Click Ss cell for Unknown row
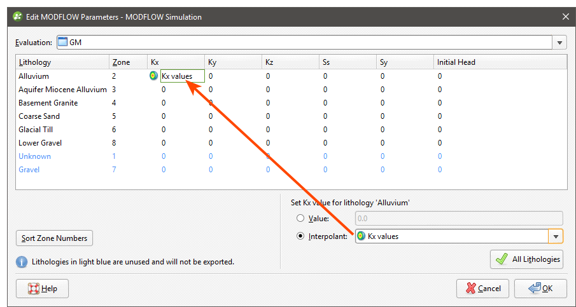 click(348, 156)
